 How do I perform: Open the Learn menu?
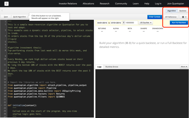[x=136, y=4]
